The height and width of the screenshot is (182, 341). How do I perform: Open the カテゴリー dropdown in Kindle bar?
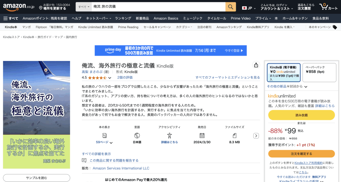point(184,27)
